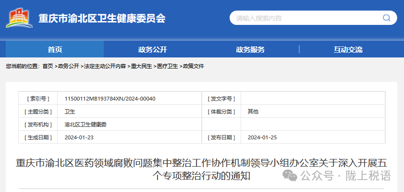
Task: Open the 政务服务 navigation tab
Action: pyautogui.click(x=250, y=49)
